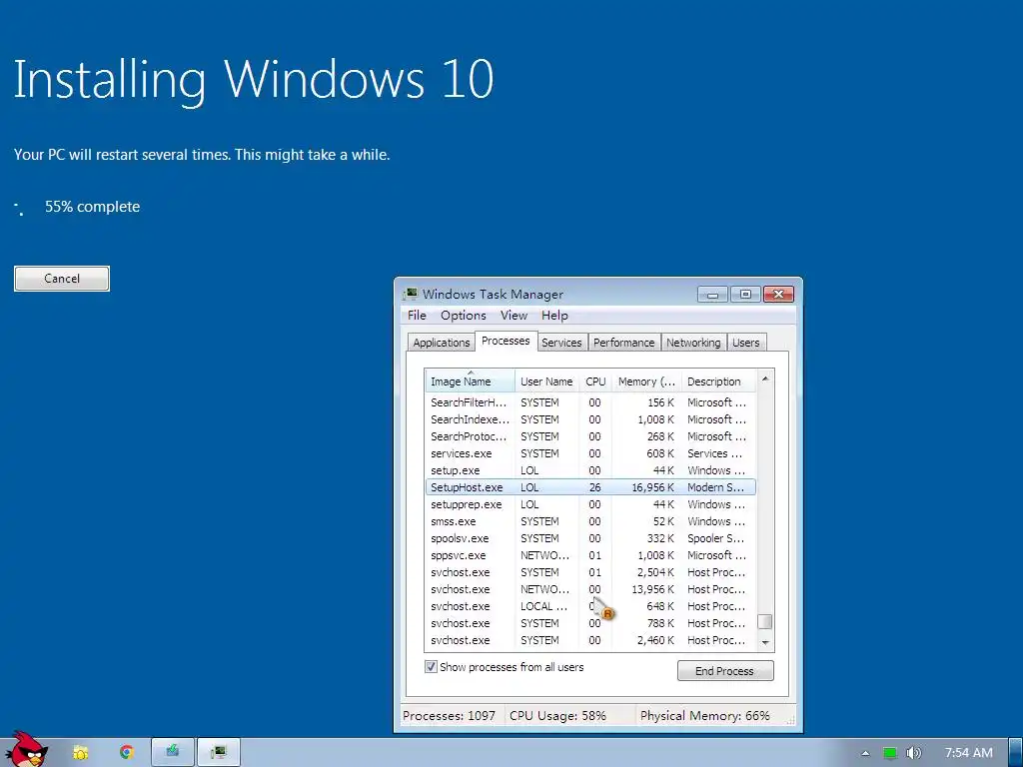Click Physical Memory: 66% status entry
This screenshot has height=767, width=1023.
click(x=705, y=715)
